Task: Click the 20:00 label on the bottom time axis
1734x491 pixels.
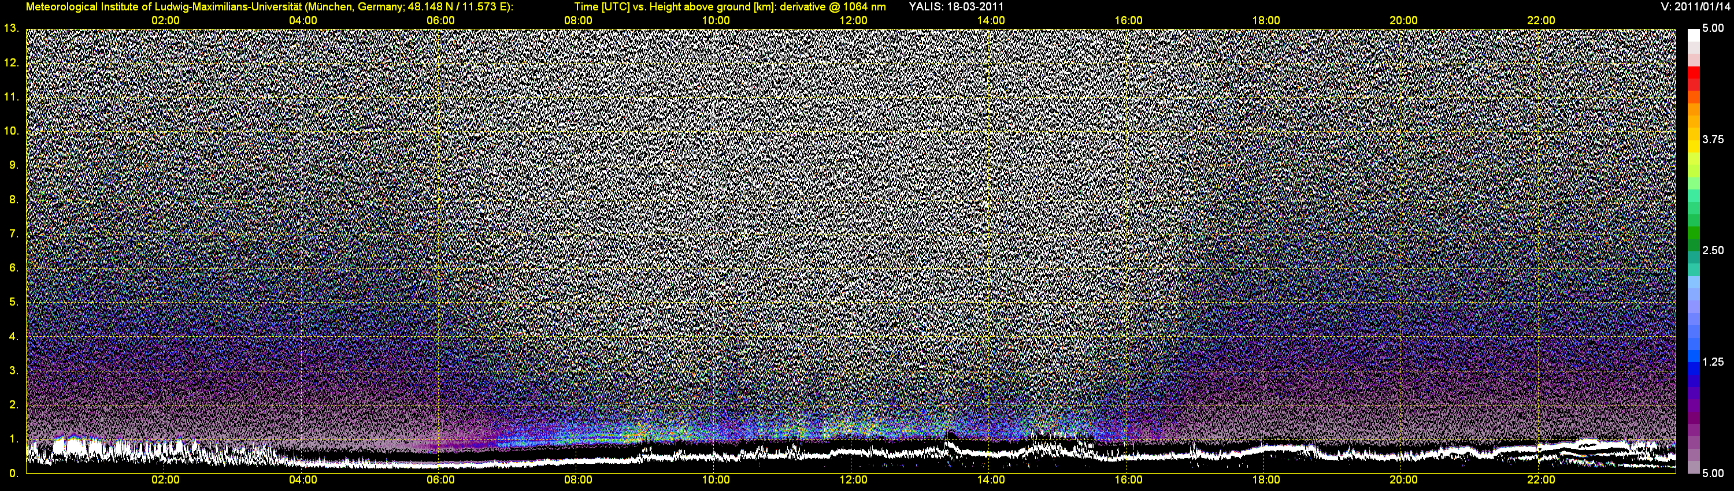Action: pyautogui.click(x=1403, y=480)
